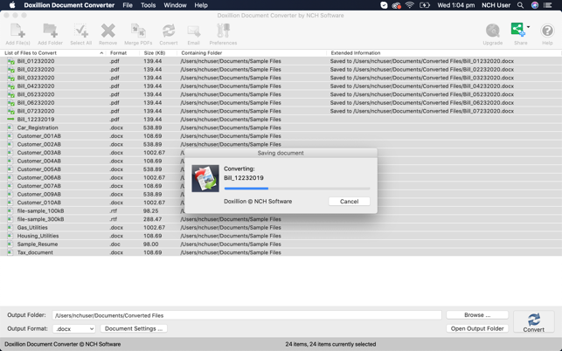Open Preferences from the toolbar
The image size is (562, 351).
click(x=223, y=31)
